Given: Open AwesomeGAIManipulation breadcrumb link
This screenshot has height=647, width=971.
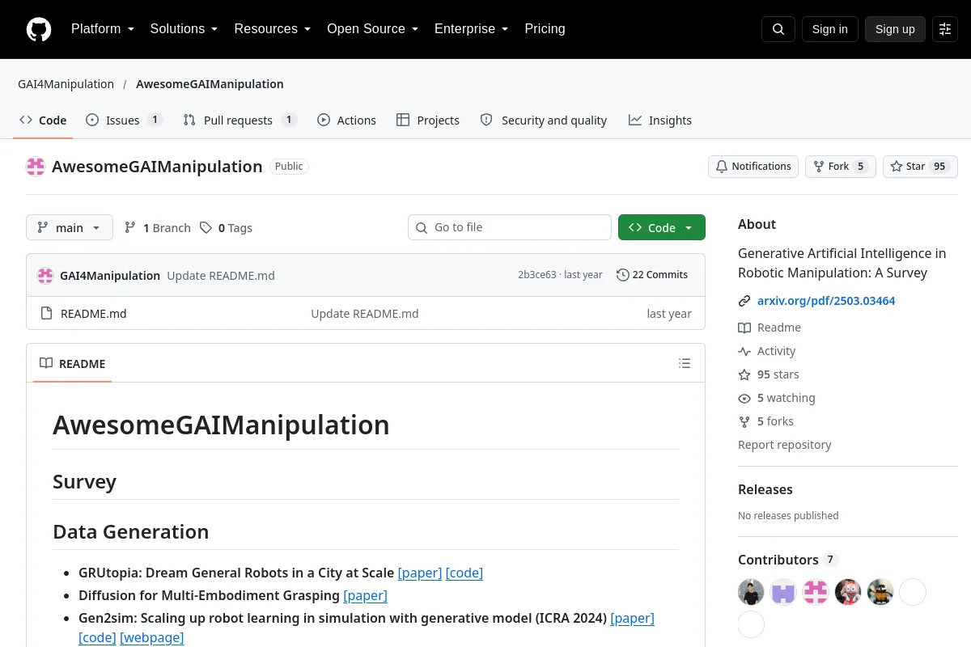Looking at the screenshot, I should [x=210, y=84].
